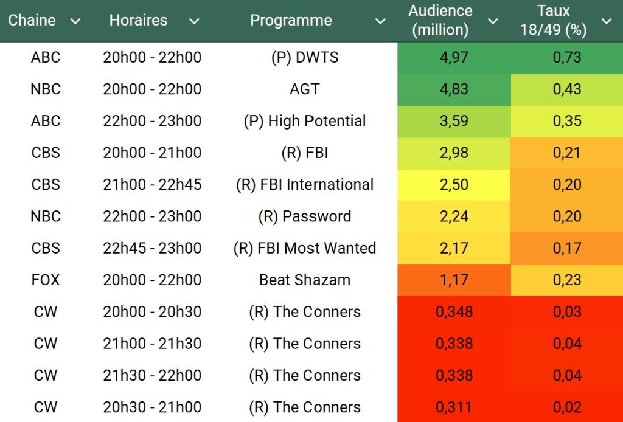Image resolution: width=623 pixels, height=422 pixels.
Task: Expand the Programme column filter arrow
Action: 380,21
